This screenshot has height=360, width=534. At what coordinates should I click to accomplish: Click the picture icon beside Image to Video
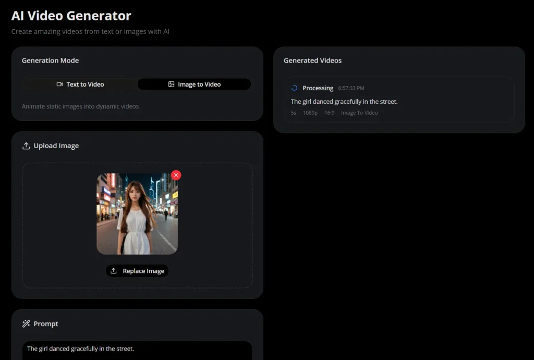tap(171, 84)
